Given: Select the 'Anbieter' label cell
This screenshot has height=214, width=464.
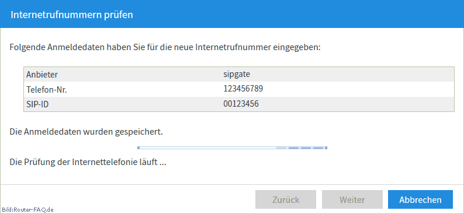Looking at the screenshot, I should [x=41, y=75].
